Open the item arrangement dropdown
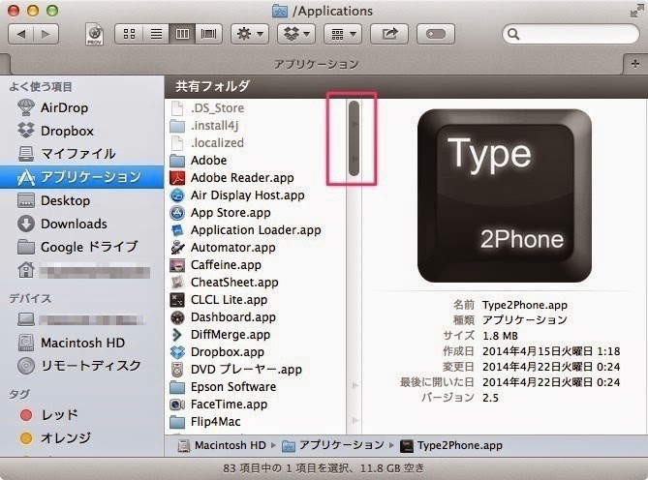The height and width of the screenshot is (480, 648). [343, 34]
